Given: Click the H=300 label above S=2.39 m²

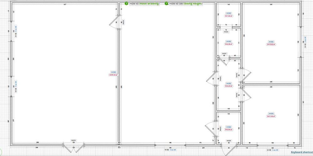Looking at the screenshot, I should click(x=228, y=41).
